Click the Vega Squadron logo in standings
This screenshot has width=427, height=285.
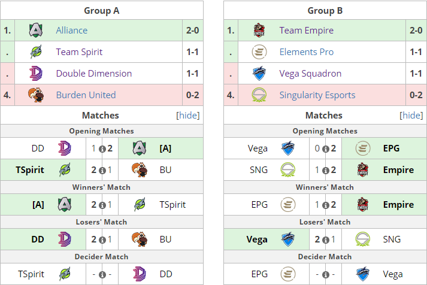coord(259,74)
